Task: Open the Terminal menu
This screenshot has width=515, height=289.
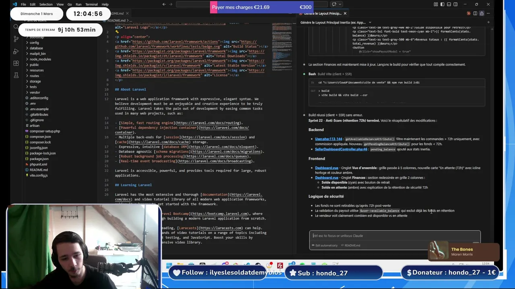Action: (x=91, y=4)
